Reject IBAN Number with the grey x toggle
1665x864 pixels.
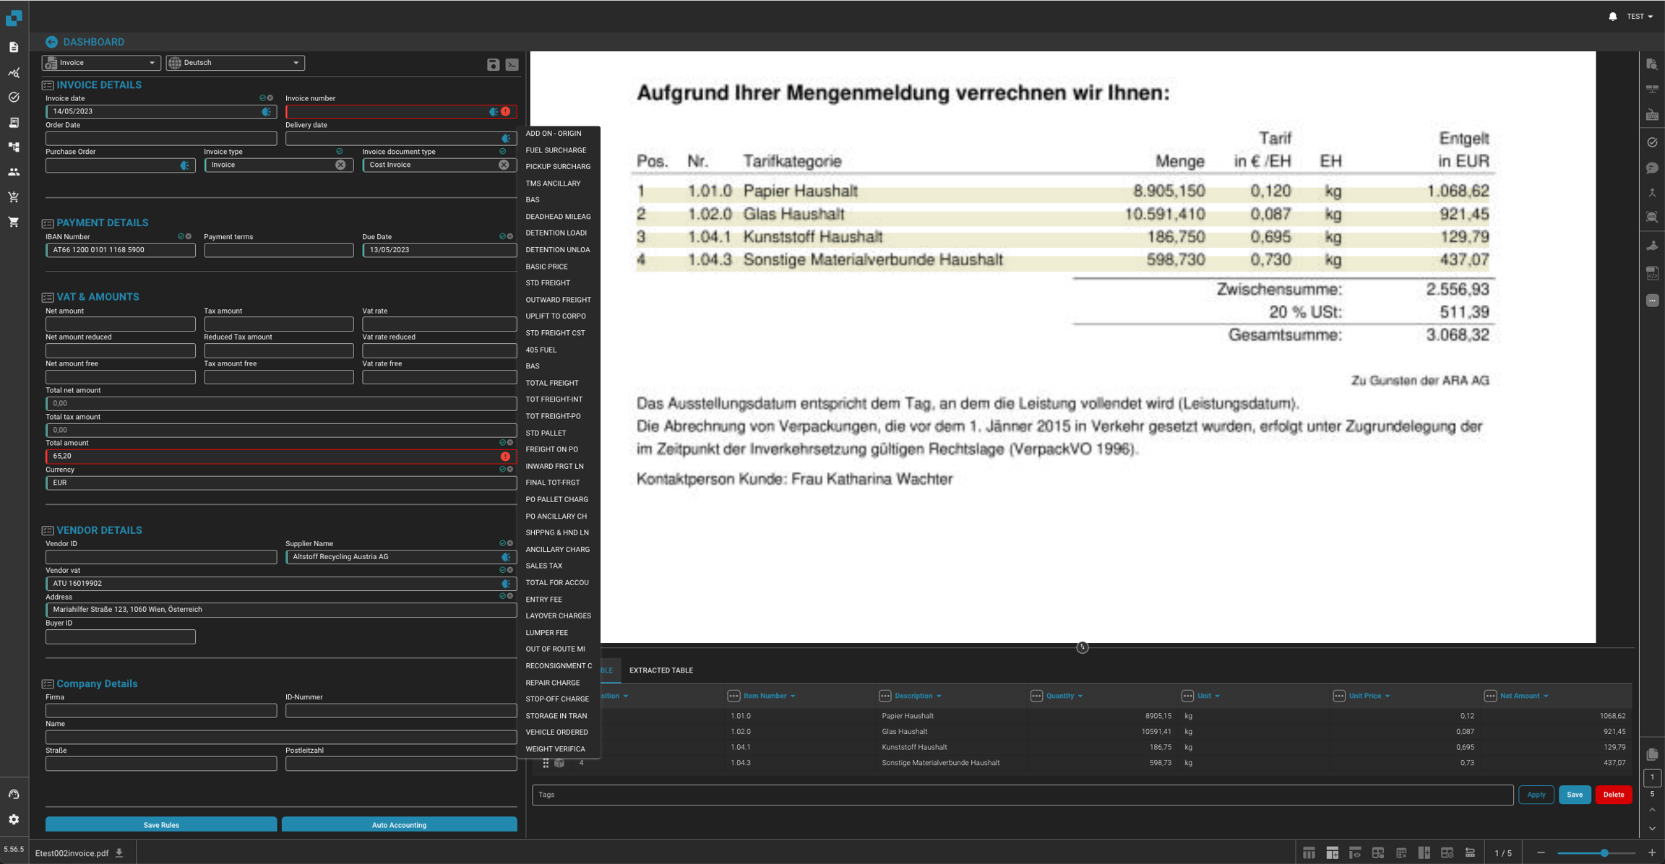189,236
